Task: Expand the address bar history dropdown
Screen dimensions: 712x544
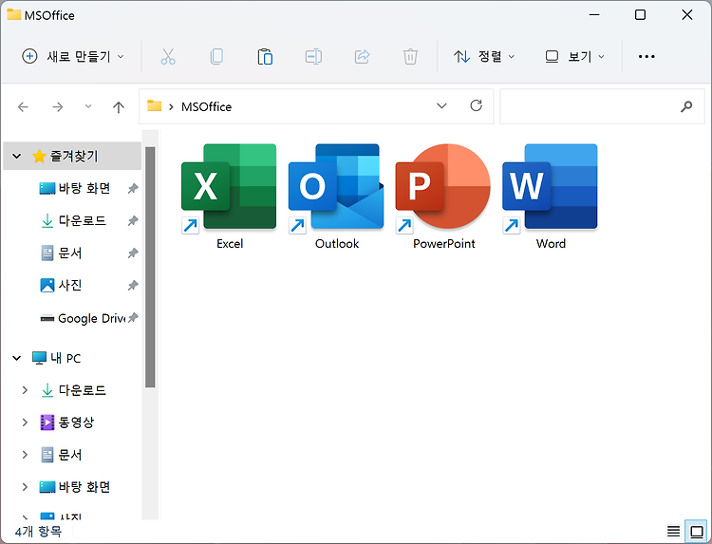Action: pyautogui.click(x=441, y=105)
